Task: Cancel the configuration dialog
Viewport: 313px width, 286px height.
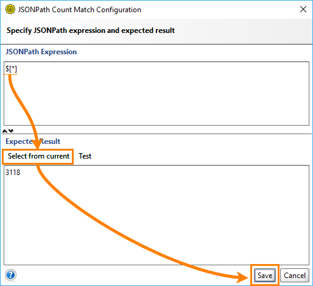Action: click(295, 276)
